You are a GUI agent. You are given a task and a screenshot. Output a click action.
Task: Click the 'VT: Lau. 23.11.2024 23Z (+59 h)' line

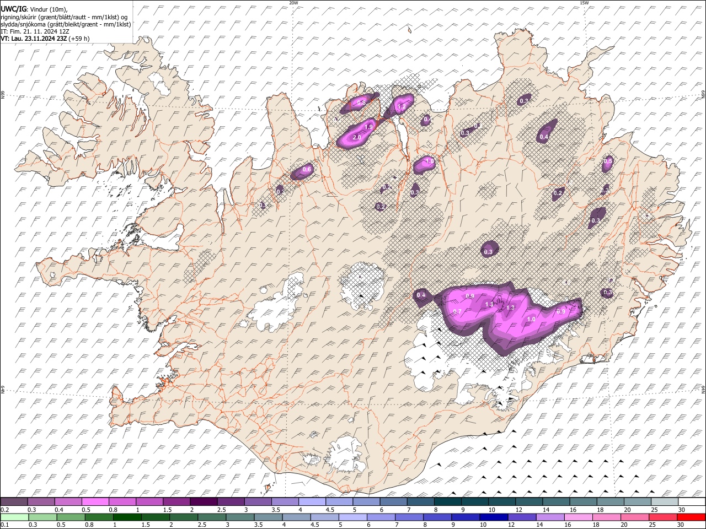(x=45, y=39)
